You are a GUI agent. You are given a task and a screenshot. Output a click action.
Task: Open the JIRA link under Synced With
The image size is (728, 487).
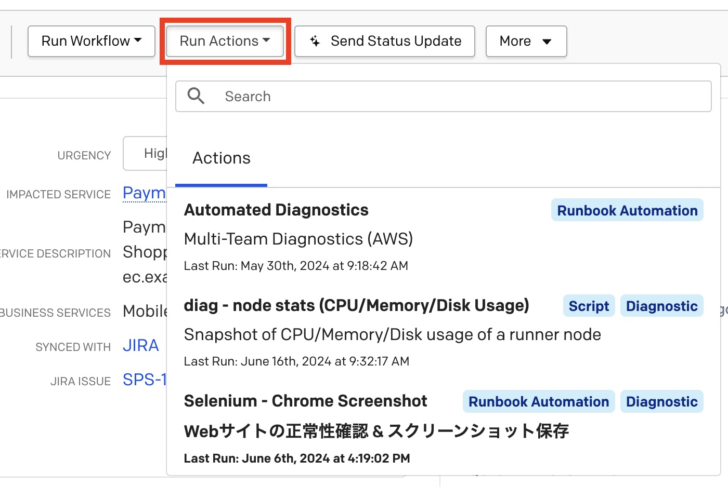point(140,345)
